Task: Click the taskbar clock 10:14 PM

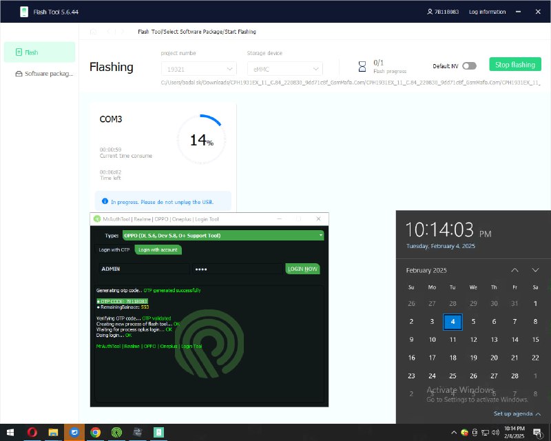Action: pyautogui.click(x=514, y=432)
